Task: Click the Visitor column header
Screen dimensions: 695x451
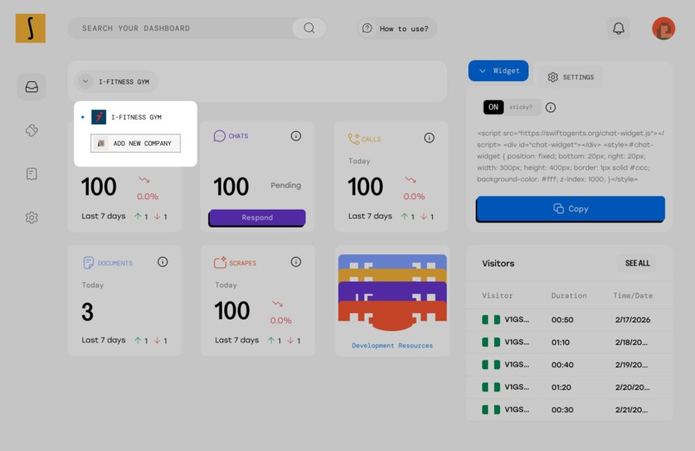Action: pos(498,295)
